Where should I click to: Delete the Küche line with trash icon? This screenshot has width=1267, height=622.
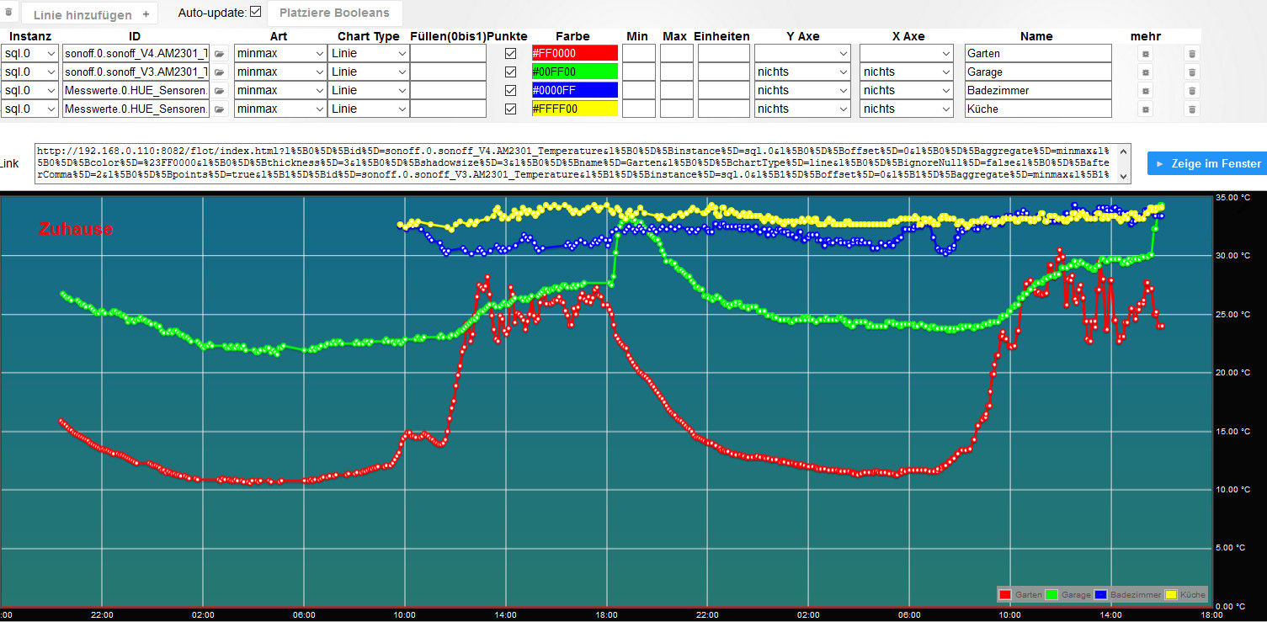coord(1191,109)
